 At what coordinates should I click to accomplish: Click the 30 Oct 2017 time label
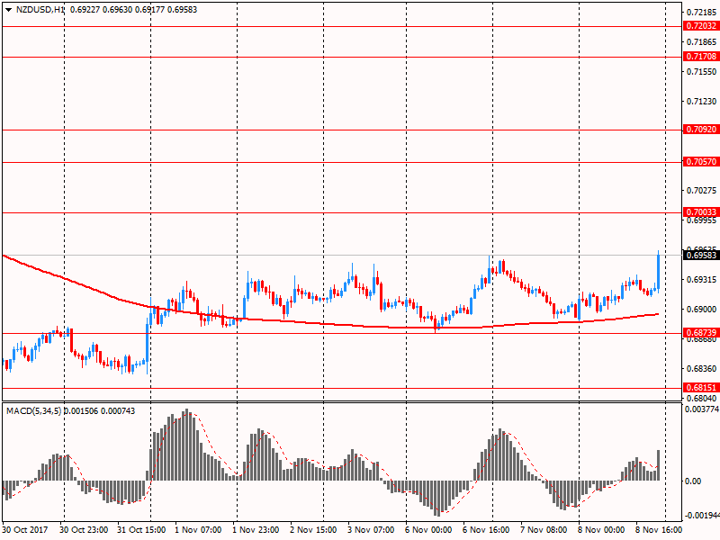coord(25,530)
